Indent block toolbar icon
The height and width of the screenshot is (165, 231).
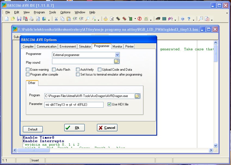point(75,19)
